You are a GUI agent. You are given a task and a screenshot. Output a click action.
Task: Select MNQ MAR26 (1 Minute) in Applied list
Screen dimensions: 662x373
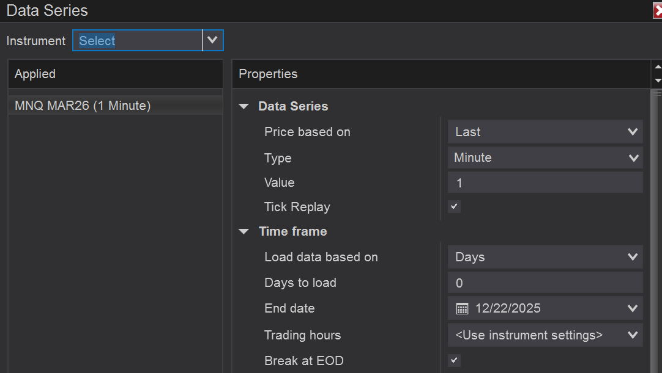[x=83, y=106]
